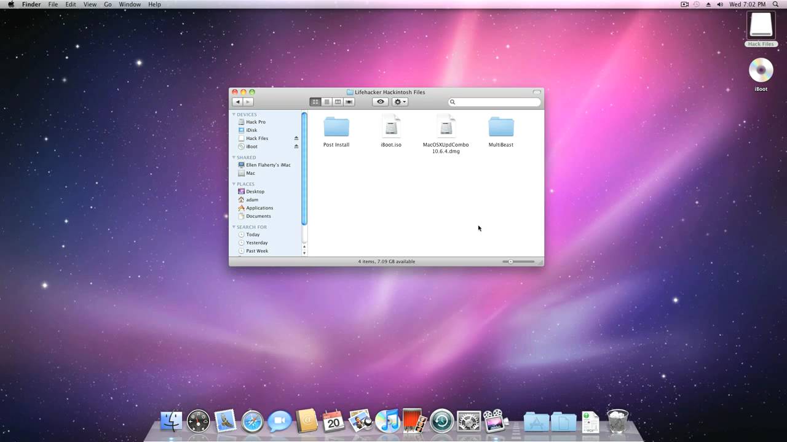
Task: Open the Go menu
Action: pyautogui.click(x=108, y=4)
